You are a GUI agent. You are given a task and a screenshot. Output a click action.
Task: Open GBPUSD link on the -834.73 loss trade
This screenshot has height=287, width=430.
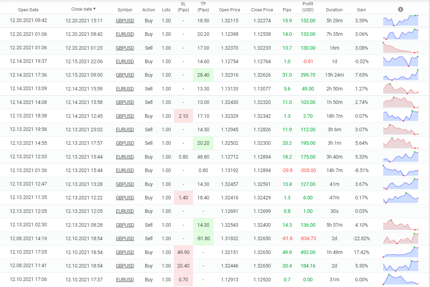(x=125, y=238)
